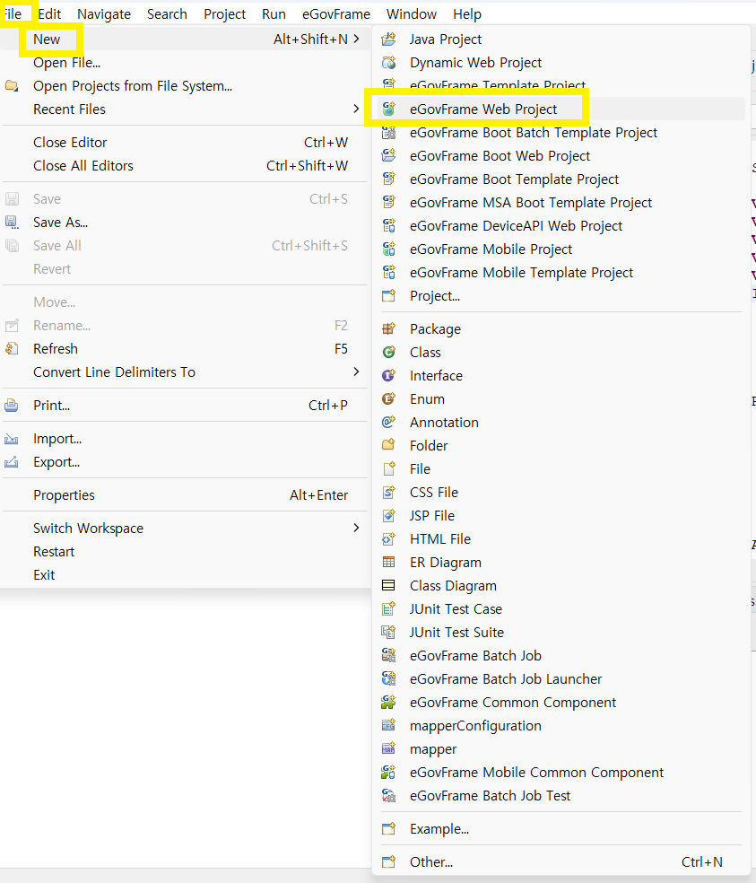
Task: Click the Save As icon
Action: [12, 223]
